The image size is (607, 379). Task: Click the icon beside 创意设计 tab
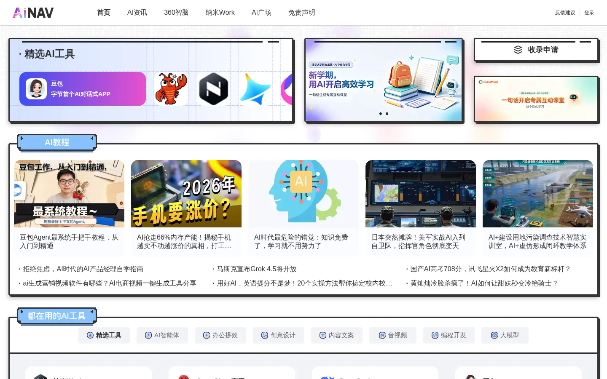[x=265, y=335]
